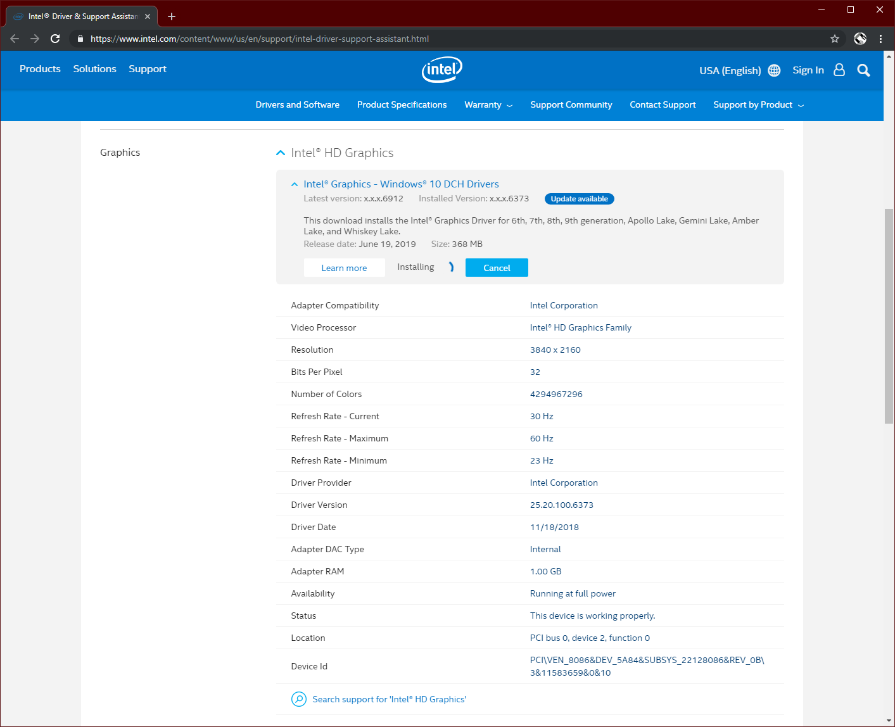Screen dimensions: 895x727
Task: Bookmark page with the star icon
Action: click(835, 39)
